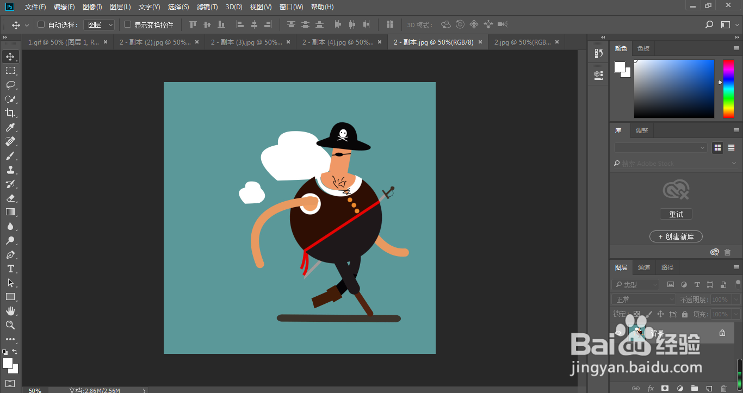Create a new layer group
The image size is (743, 393).
pyautogui.click(x=694, y=388)
